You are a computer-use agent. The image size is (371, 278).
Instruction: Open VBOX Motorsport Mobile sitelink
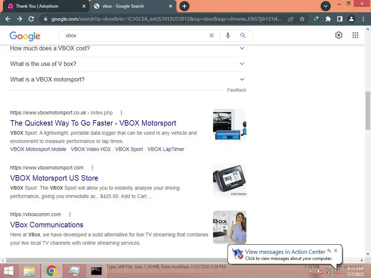pyautogui.click(x=38, y=149)
